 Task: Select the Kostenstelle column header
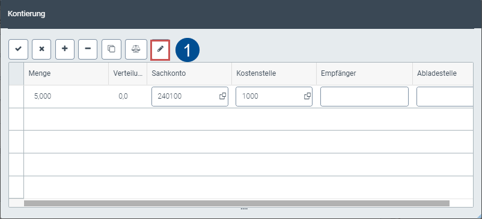coord(274,73)
